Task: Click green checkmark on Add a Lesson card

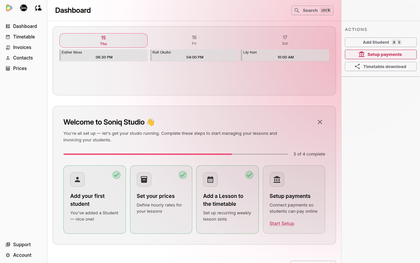Action: tap(249, 175)
